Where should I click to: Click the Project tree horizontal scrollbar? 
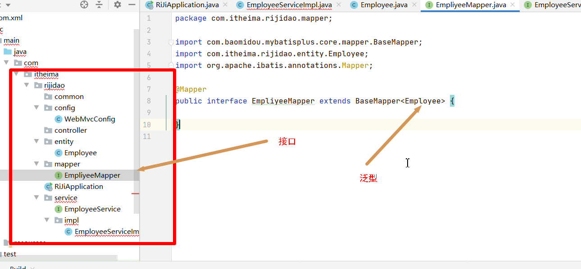(59, 258)
